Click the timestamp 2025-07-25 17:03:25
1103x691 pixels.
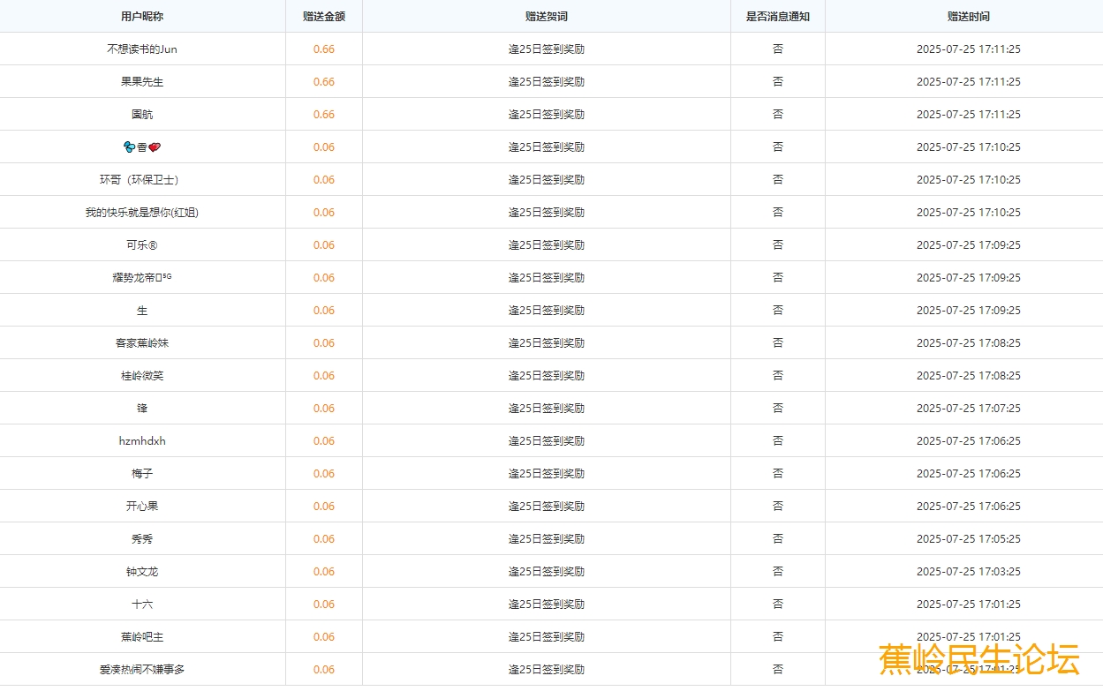[x=968, y=572]
